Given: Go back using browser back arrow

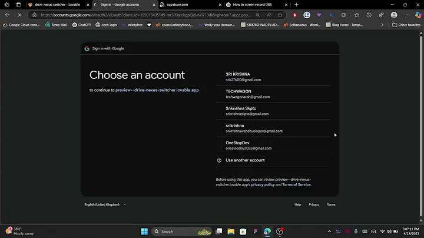Looking at the screenshot, I should coord(7,15).
